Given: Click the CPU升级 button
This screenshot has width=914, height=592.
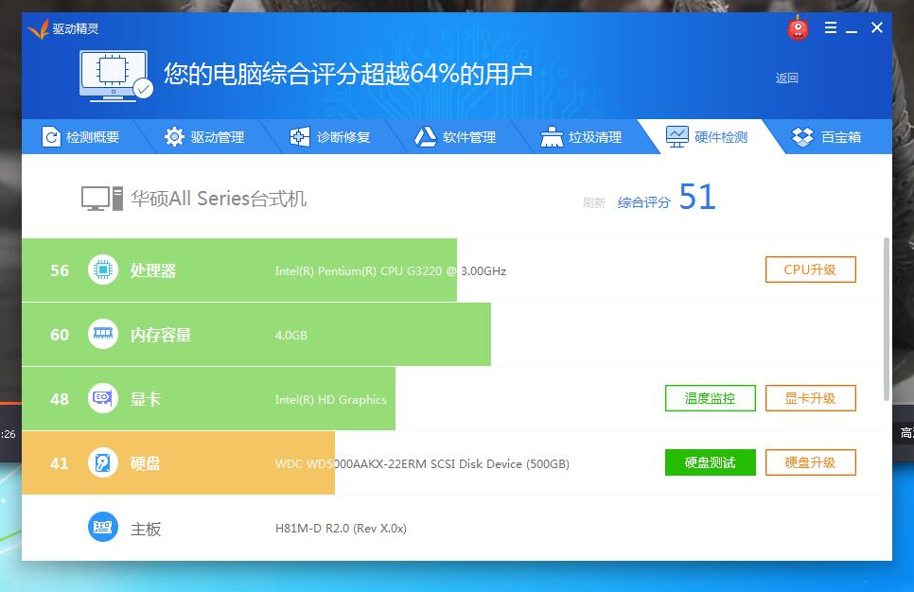Looking at the screenshot, I should pos(810,270).
